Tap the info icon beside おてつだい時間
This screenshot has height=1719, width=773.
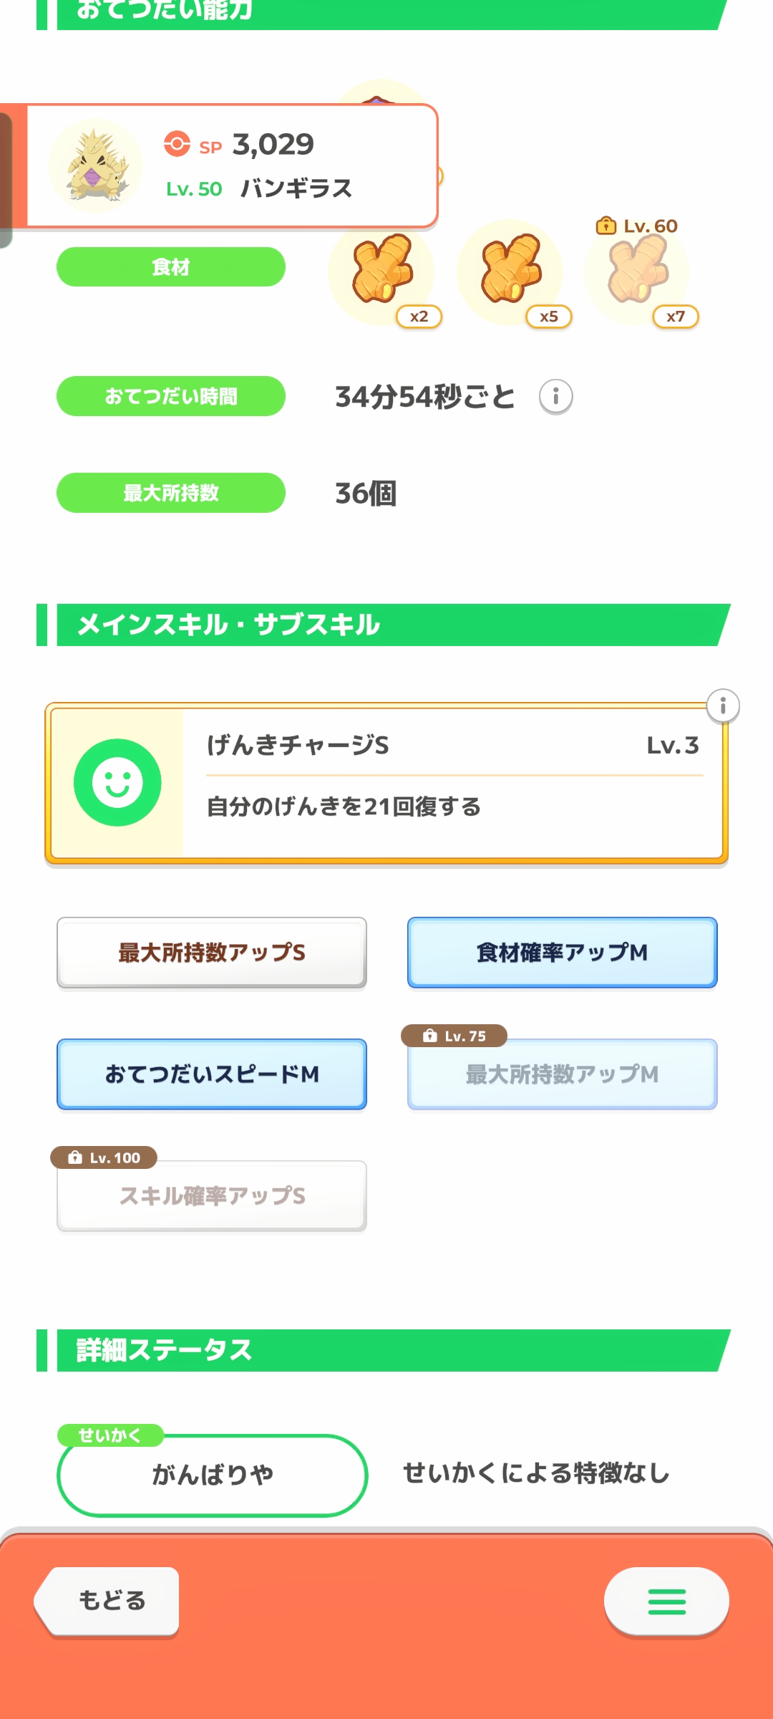(x=555, y=396)
